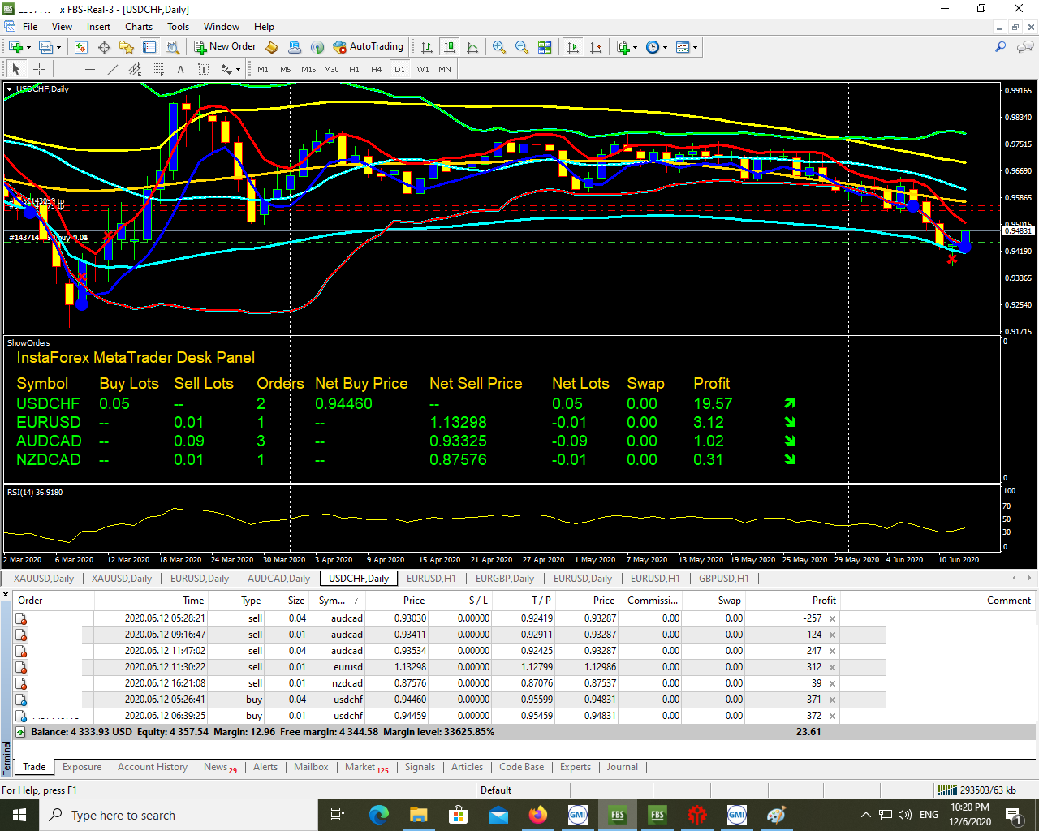Open the Periods clock icon
Viewport: 1039px width, 831px height.
pyautogui.click(x=653, y=47)
